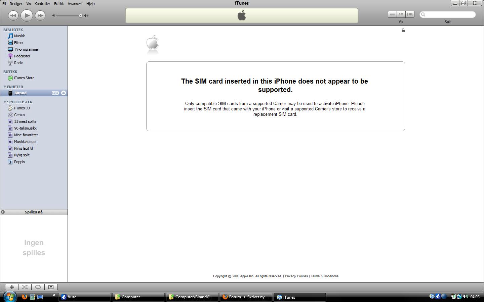This screenshot has width=484, height=302.
Task: Switch to grid view
Action: point(401,14)
